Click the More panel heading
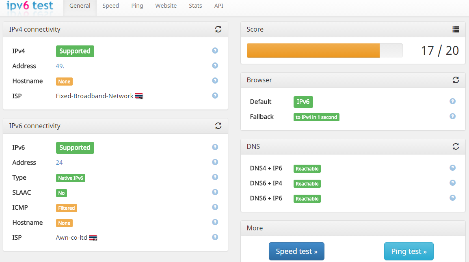The height and width of the screenshot is (262, 469). (255, 228)
